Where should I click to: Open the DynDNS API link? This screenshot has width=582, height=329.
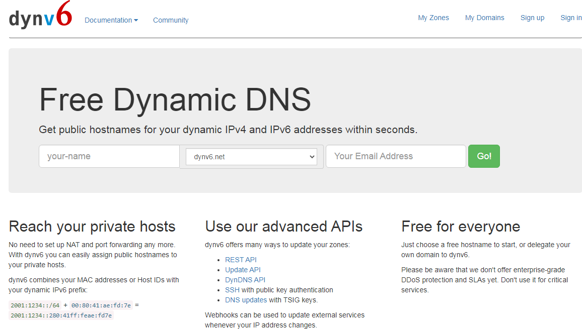click(x=245, y=280)
